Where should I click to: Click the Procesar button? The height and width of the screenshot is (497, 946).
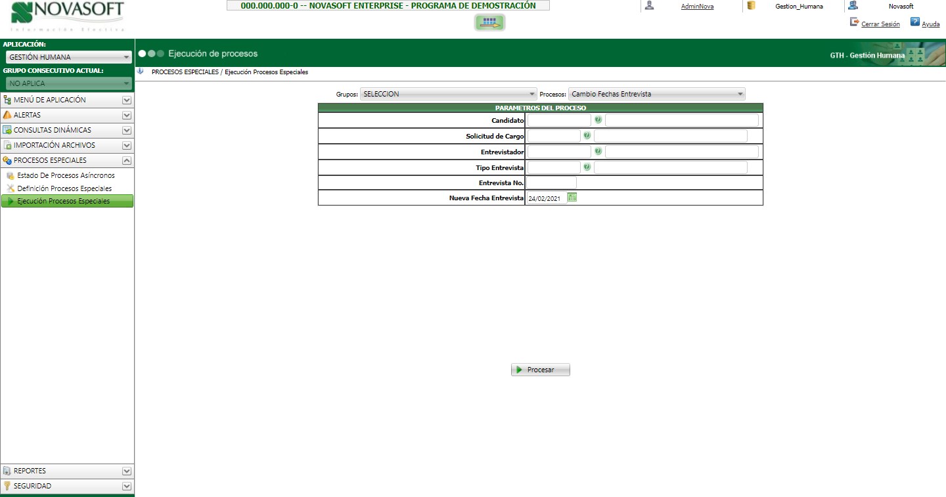(541, 370)
